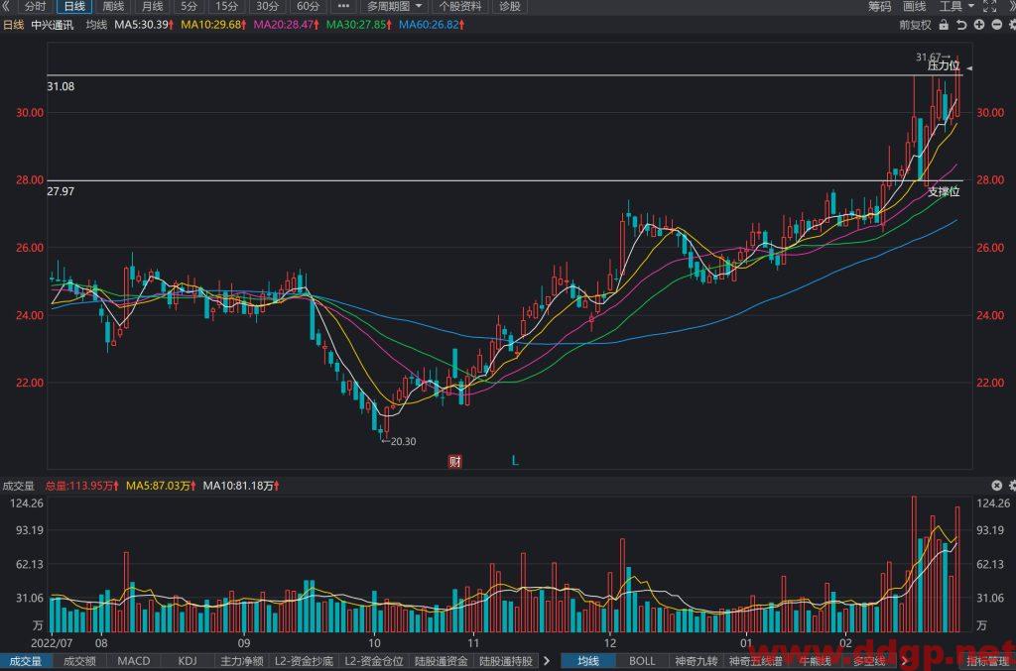
Task: Select KDJ indicator tab
Action: (188, 661)
